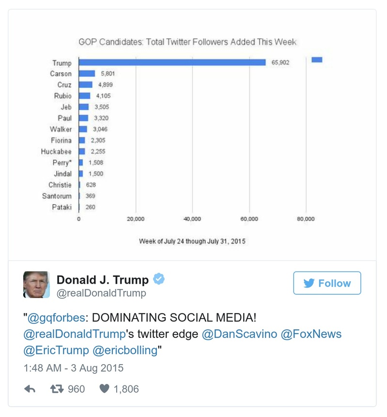The height and width of the screenshot is (417, 387).
Task: Select the chart title text
Action: 186,42
